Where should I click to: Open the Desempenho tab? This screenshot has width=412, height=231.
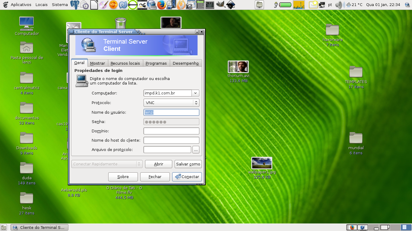(185, 63)
